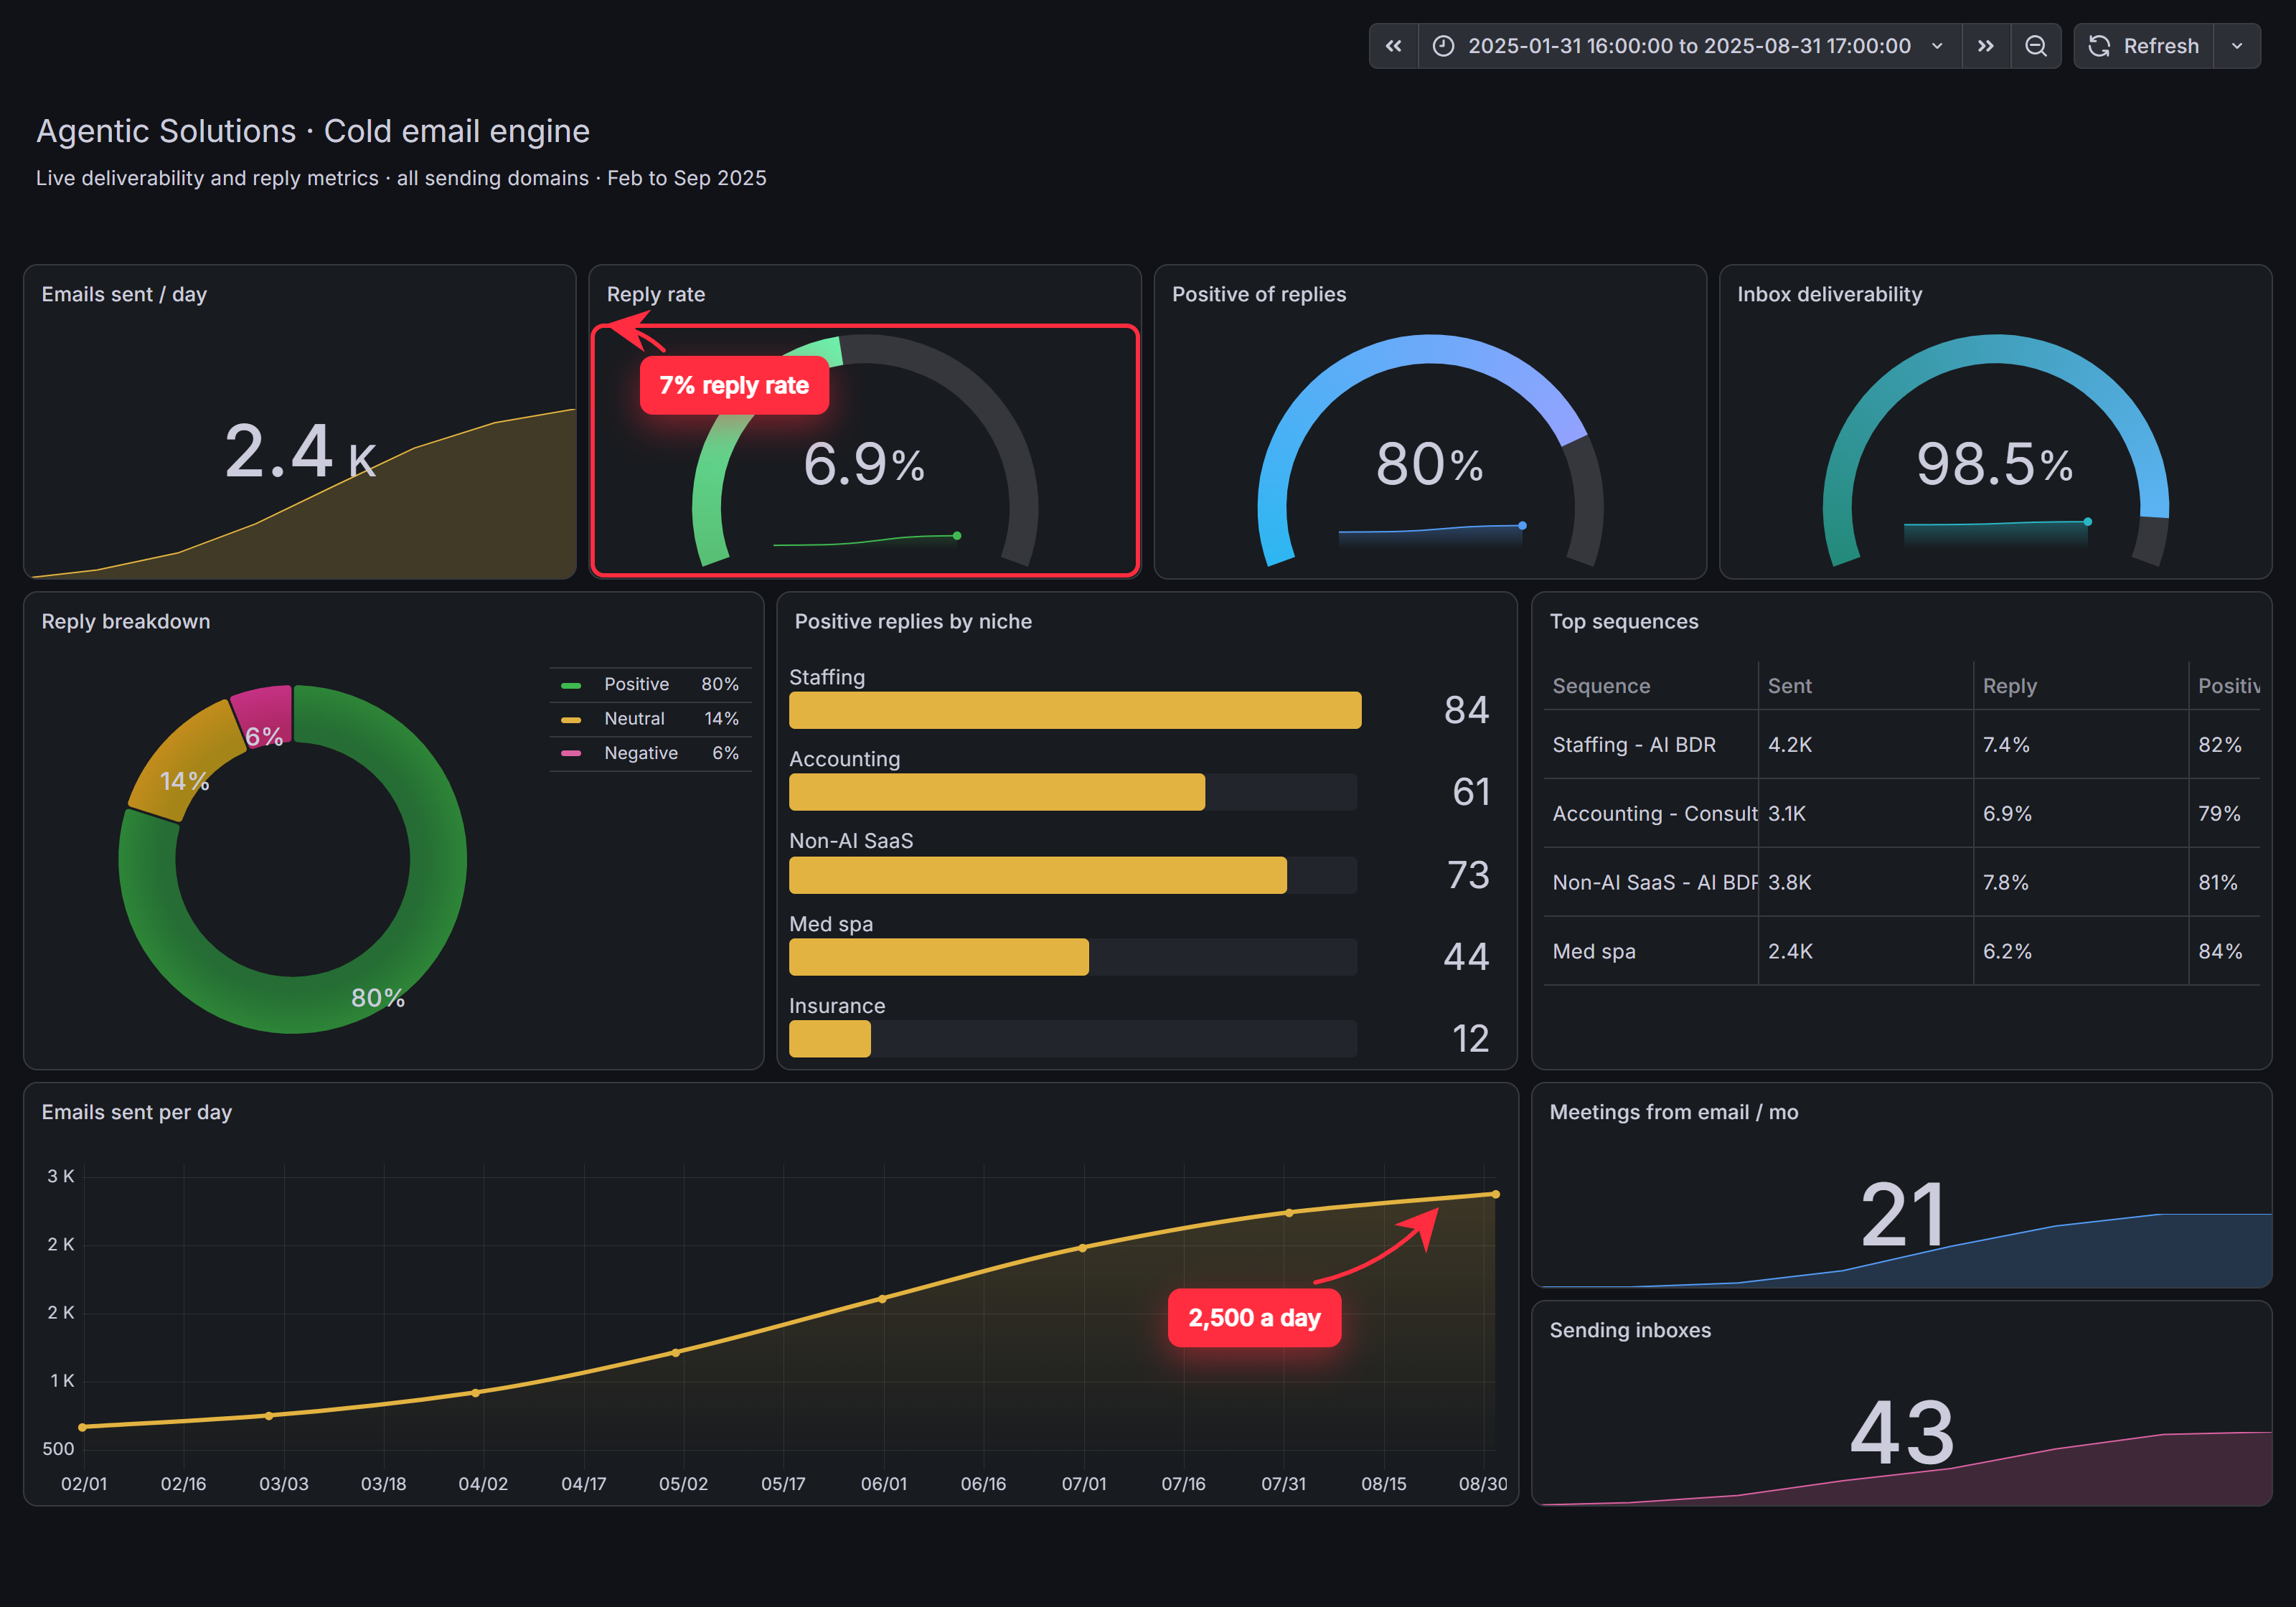The height and width of the screenshot is (1607, 2296).
Task: Click the '08/30' x-axis label
Action: click(1483, 1484)
